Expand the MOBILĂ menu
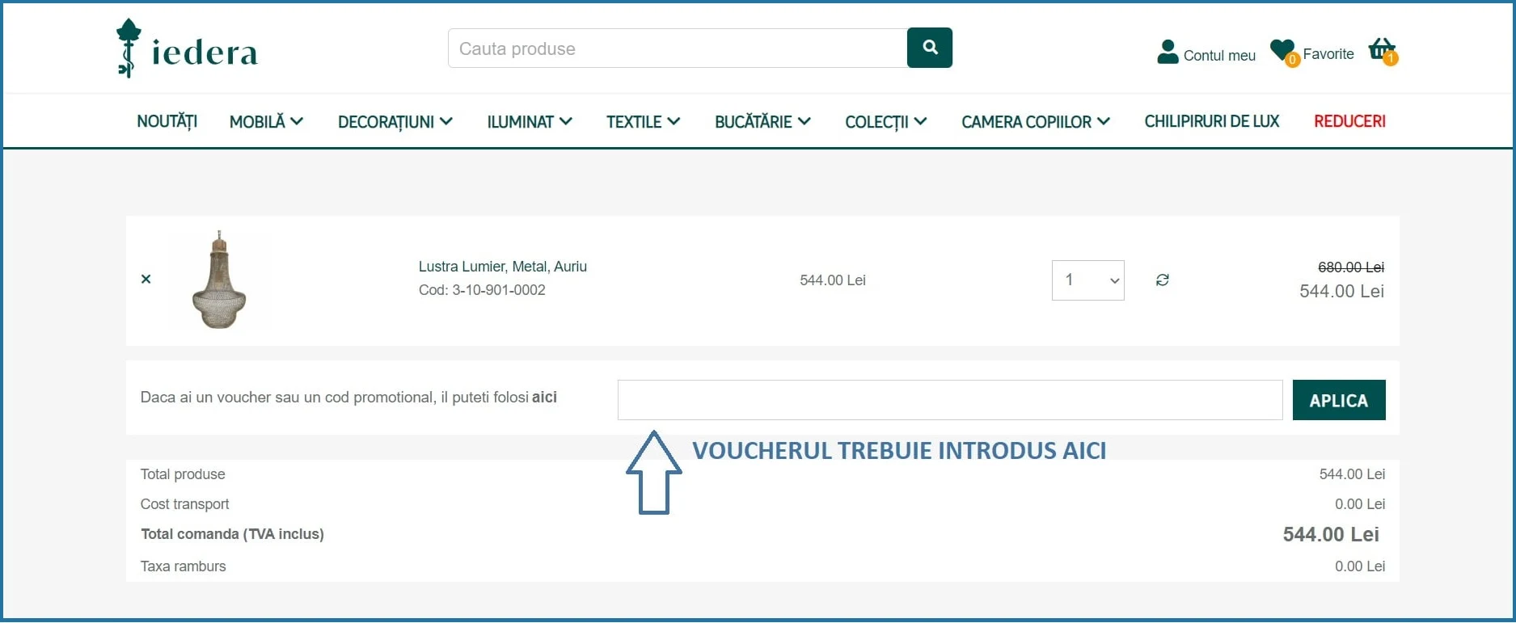The height and width of the screenshot is (623, 1516). pos(266,121)
